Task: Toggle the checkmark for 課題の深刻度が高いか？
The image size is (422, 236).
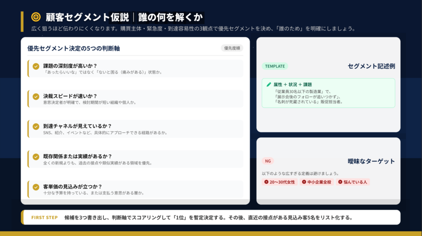Action: coord(36,66)
